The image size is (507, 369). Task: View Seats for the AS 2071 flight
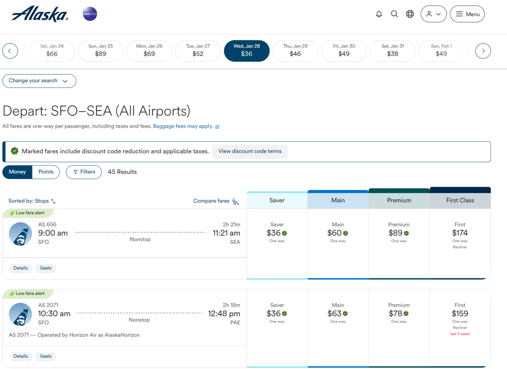click(x=46, y=356)
